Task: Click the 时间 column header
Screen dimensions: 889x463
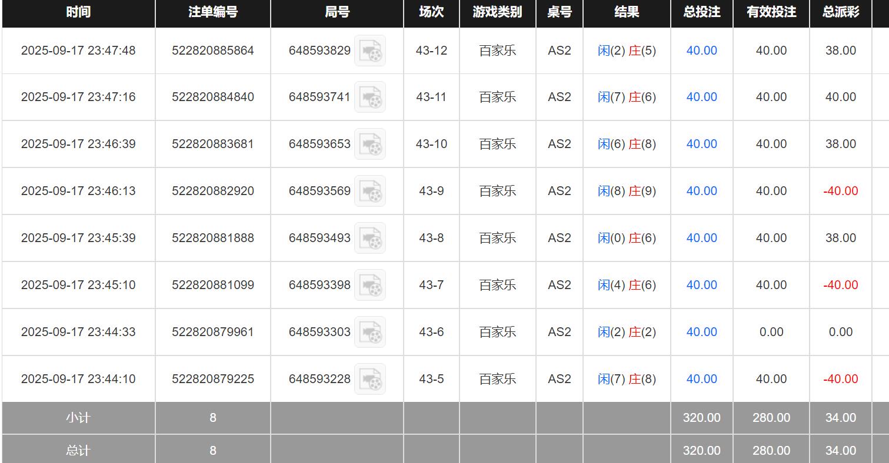Action: point(78,12)
